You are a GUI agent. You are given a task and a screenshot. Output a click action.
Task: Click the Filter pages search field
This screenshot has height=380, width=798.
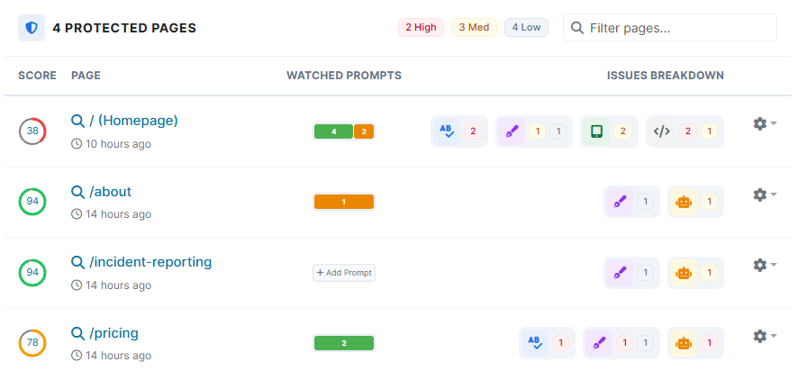point(670,28)
